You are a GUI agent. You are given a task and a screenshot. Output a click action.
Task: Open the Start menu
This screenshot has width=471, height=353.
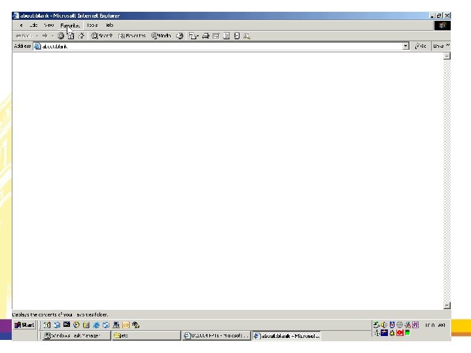coord(24,325)
